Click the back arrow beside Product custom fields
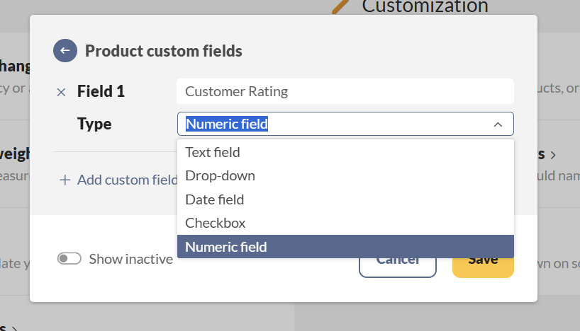This screenshot has height=331, width=580. point(65,50)
